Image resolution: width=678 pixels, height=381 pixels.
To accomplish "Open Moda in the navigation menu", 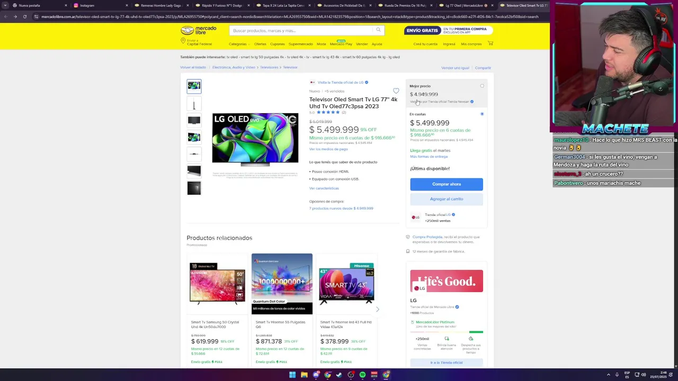I will click(x=322, y=44).
